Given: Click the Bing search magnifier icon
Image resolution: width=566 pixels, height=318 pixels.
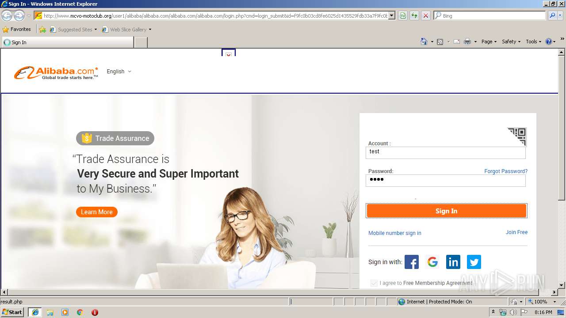Looking at the screenshot, I should [551, 15].
